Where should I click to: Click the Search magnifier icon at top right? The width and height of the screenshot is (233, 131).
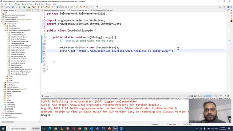pyautogui.click(x=220, y=7)
